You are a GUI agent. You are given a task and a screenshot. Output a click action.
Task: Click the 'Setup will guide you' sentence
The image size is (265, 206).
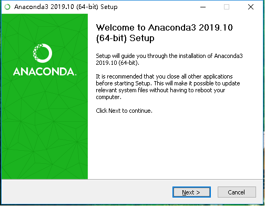point(169,60)
